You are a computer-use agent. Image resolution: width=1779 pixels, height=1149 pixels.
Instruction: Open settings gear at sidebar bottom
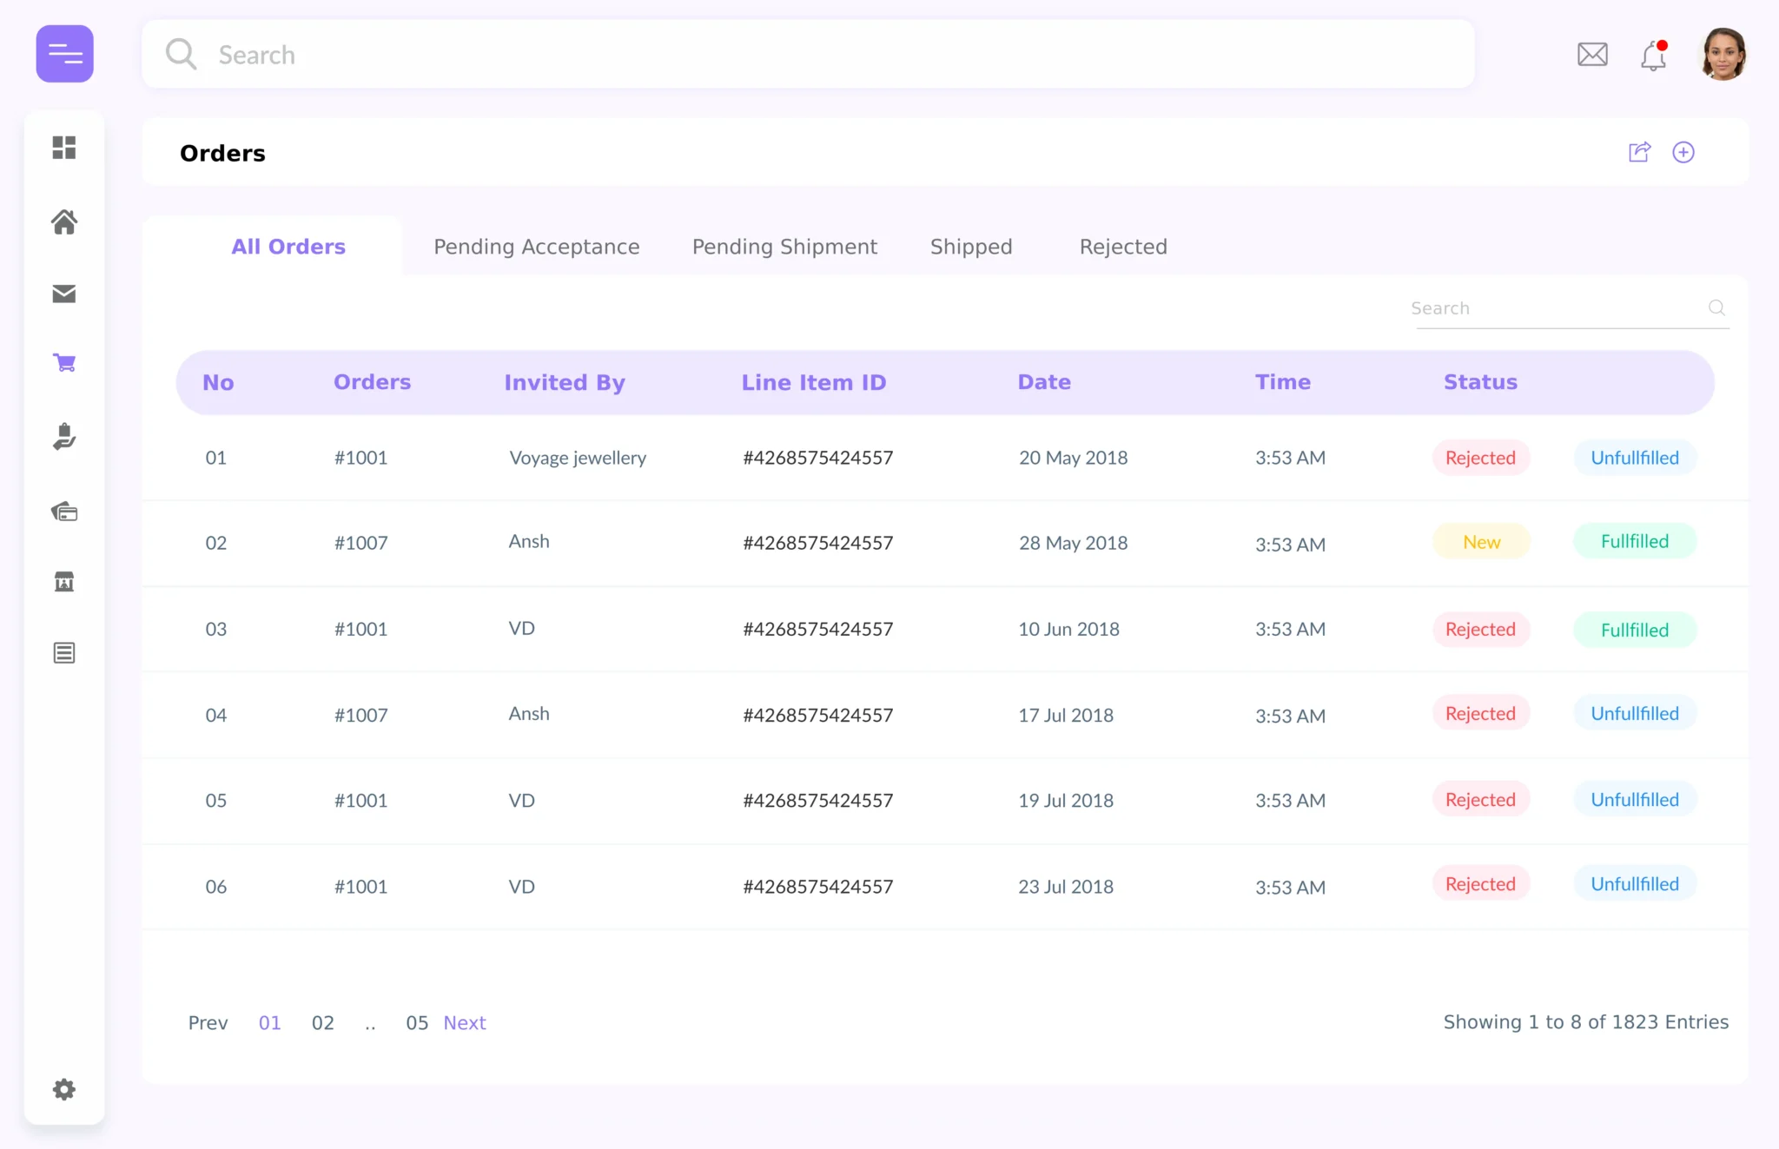(x=64, y=1089)
